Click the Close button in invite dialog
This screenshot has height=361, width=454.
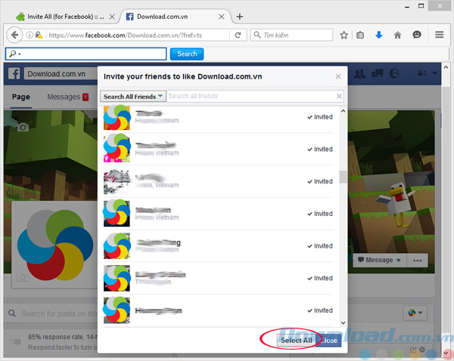point(328,340)
